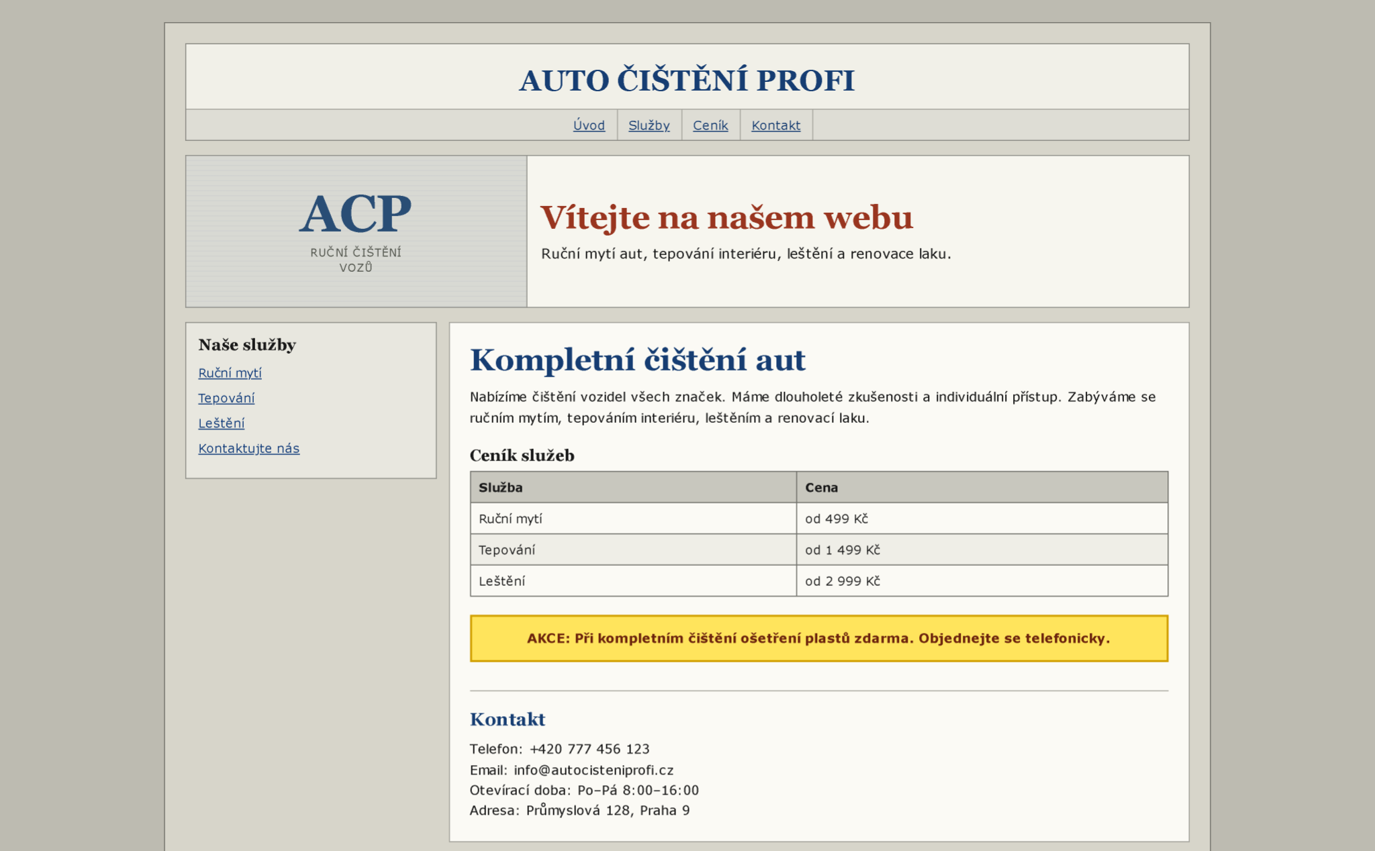Click the Naše služby sidebar heading
1375x851 pixels.
click(x=247, y=345)
